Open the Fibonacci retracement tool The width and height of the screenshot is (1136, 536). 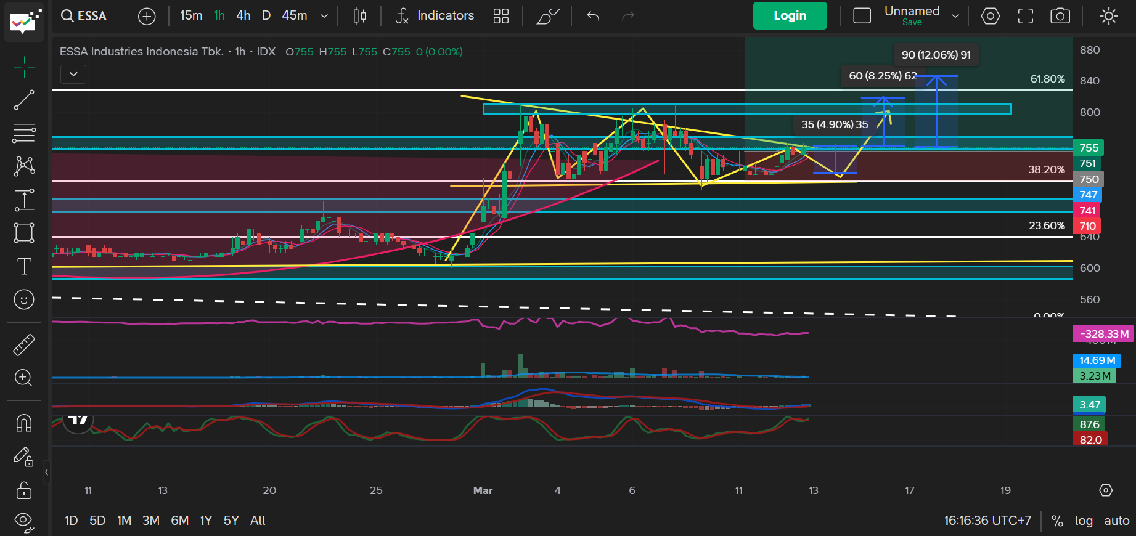[x=24, y=132]
